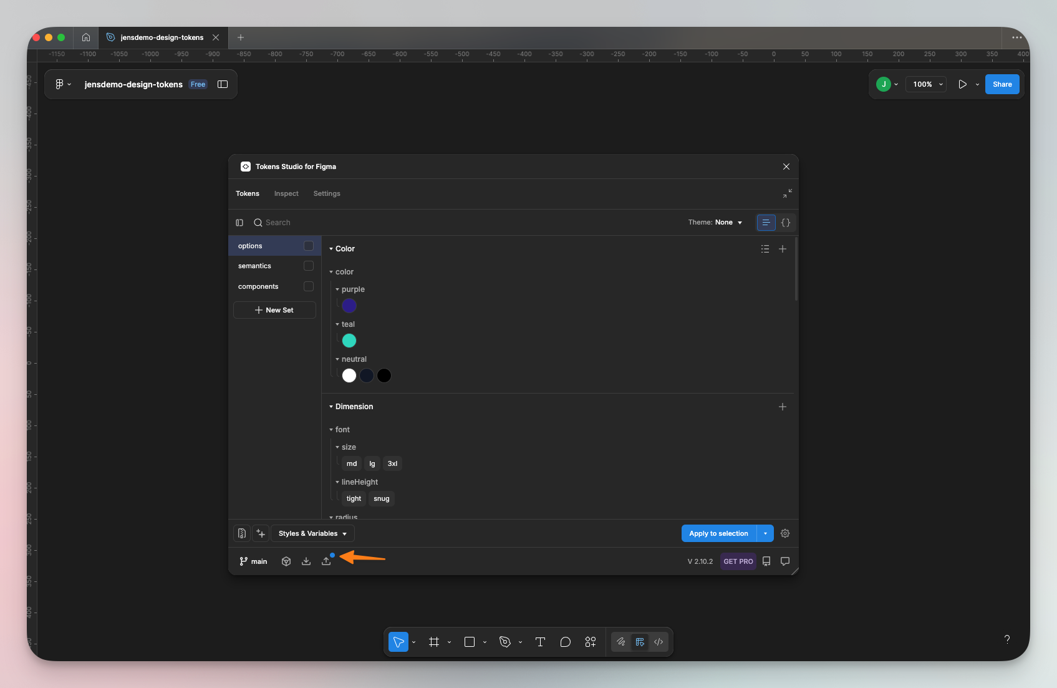This screenshot has height=688, width=1057.
Task: Switch to list view of tokens
Action: click(x=766, y=223)
